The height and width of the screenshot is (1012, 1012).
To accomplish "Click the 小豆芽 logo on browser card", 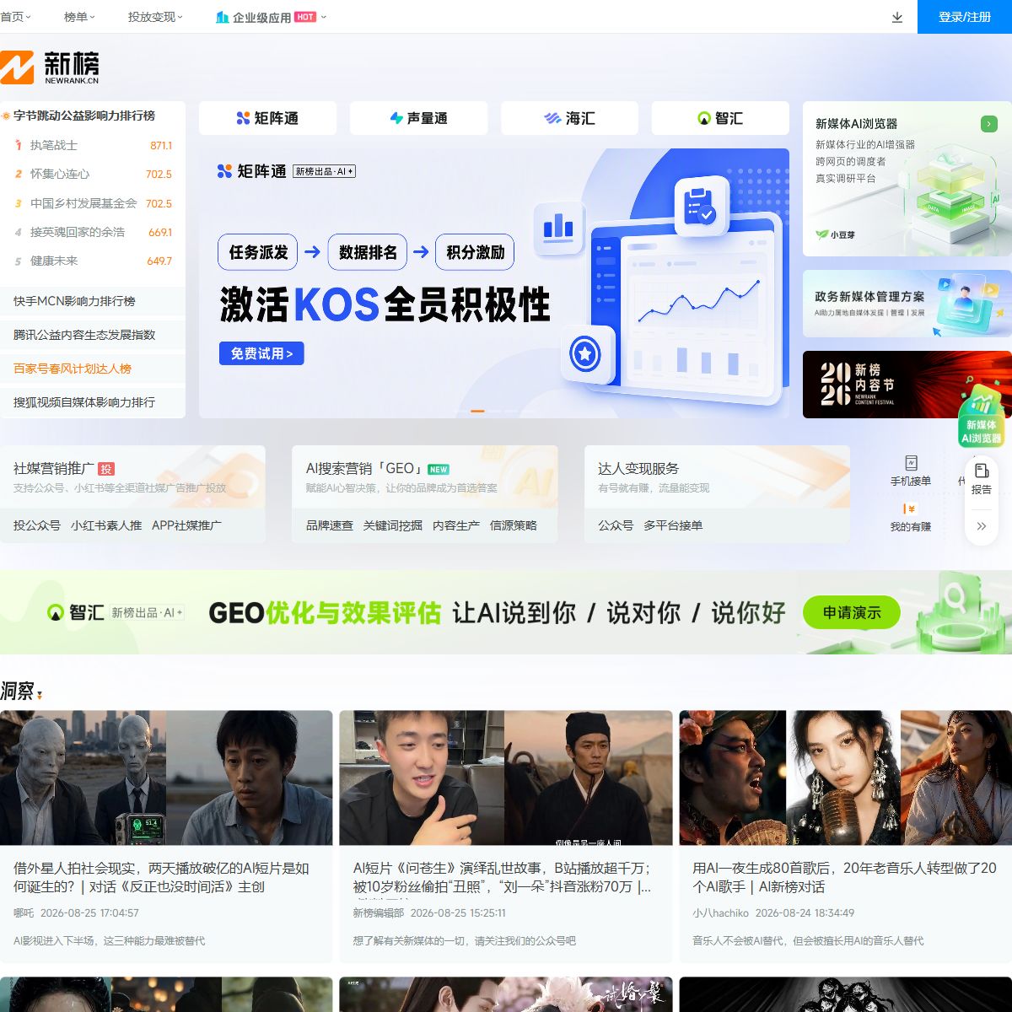I will pos(835,234).
